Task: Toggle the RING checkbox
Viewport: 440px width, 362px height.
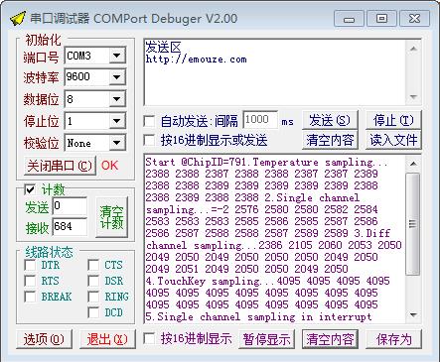Action: (x=93, y=297)
